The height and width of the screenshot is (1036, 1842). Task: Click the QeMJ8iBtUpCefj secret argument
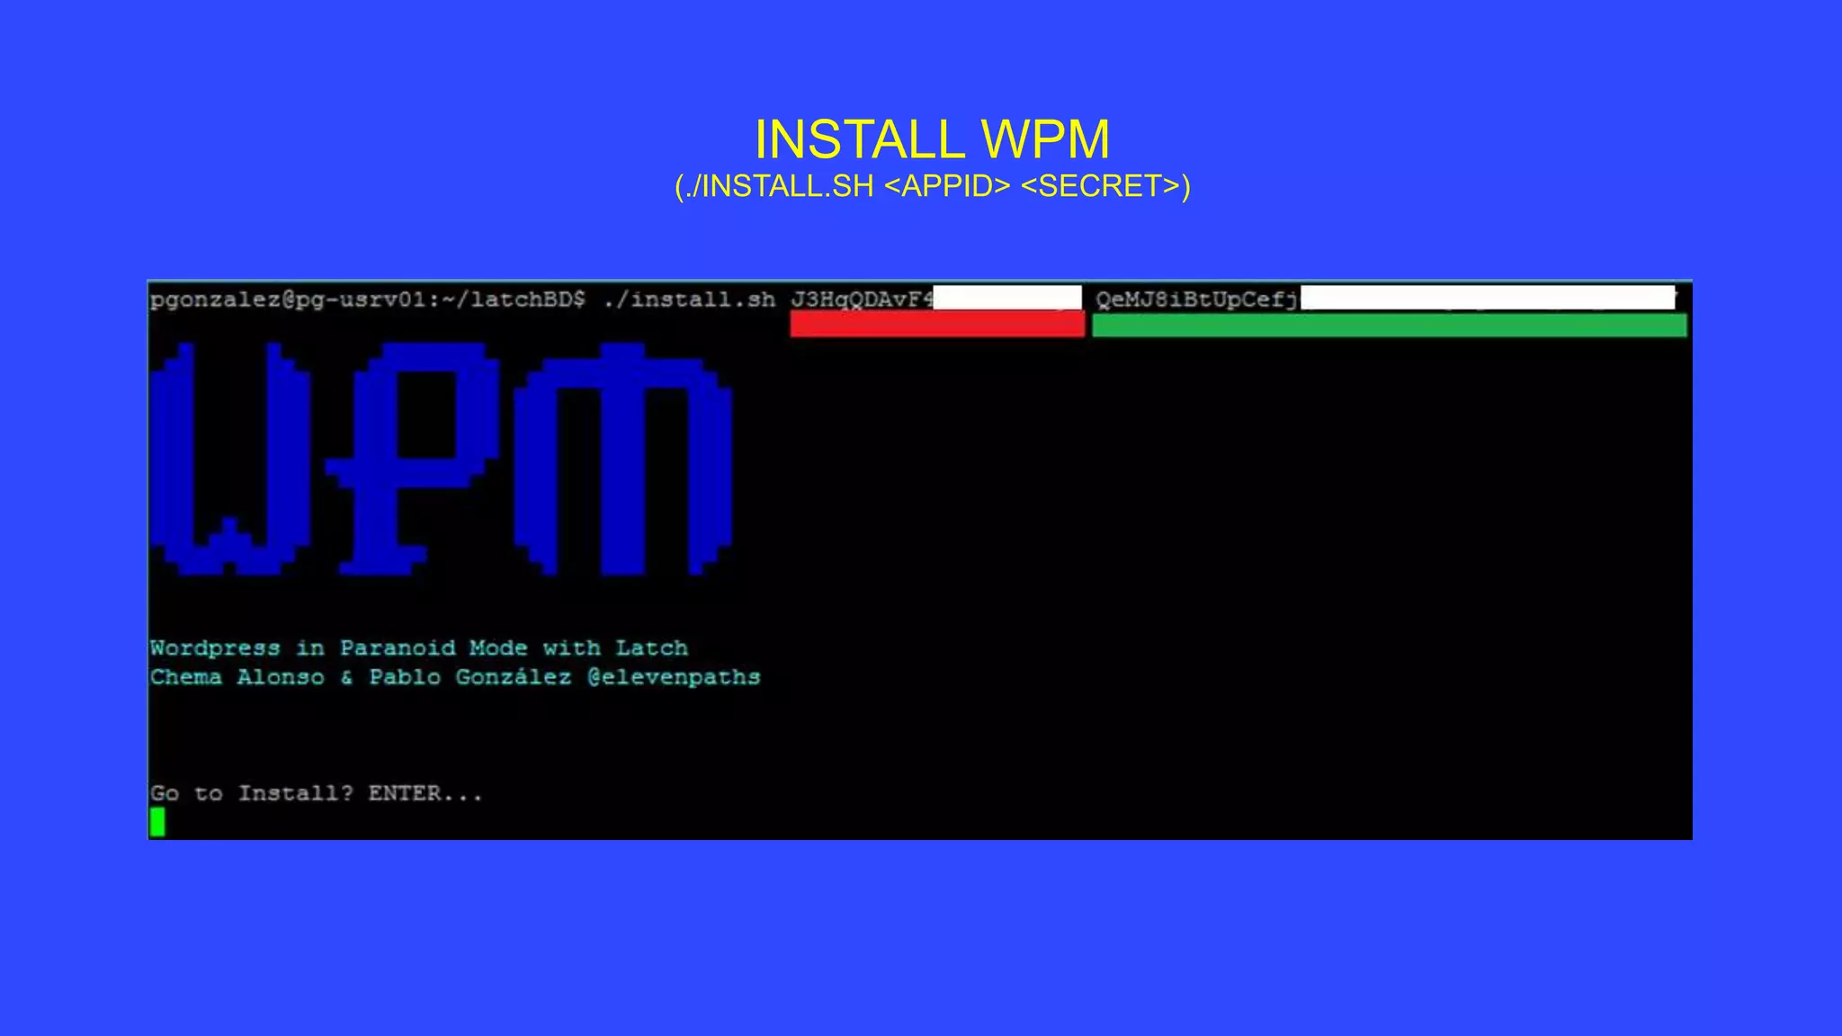1197,299
